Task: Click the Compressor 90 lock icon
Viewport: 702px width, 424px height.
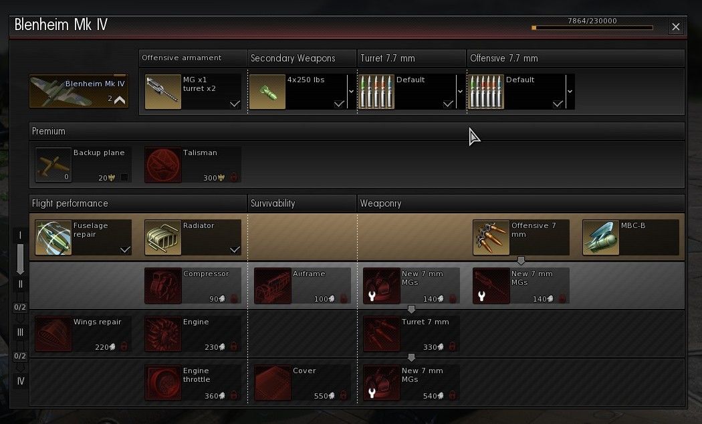Action: click(234, 298)
